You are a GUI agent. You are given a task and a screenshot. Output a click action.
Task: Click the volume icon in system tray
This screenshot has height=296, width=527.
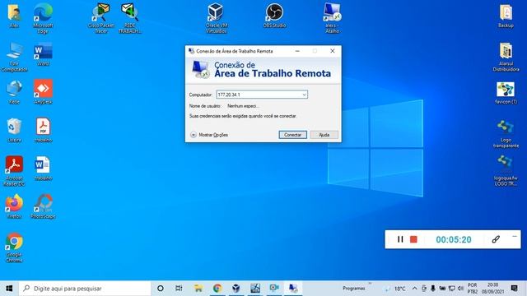[x=460, y=288]
